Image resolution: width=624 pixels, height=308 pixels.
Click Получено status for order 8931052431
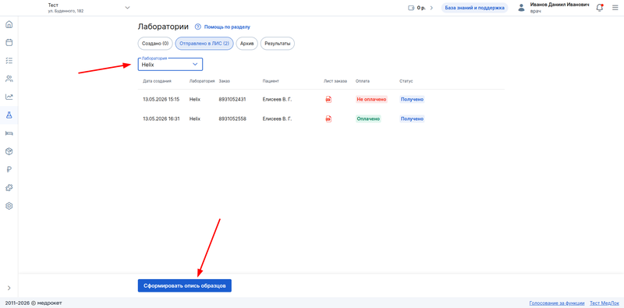(412, 100)
